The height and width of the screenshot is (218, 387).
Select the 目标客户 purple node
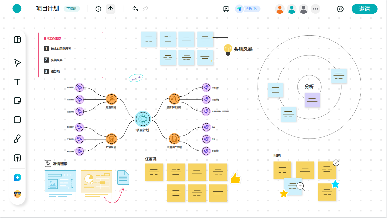click(x=80, y=127)
